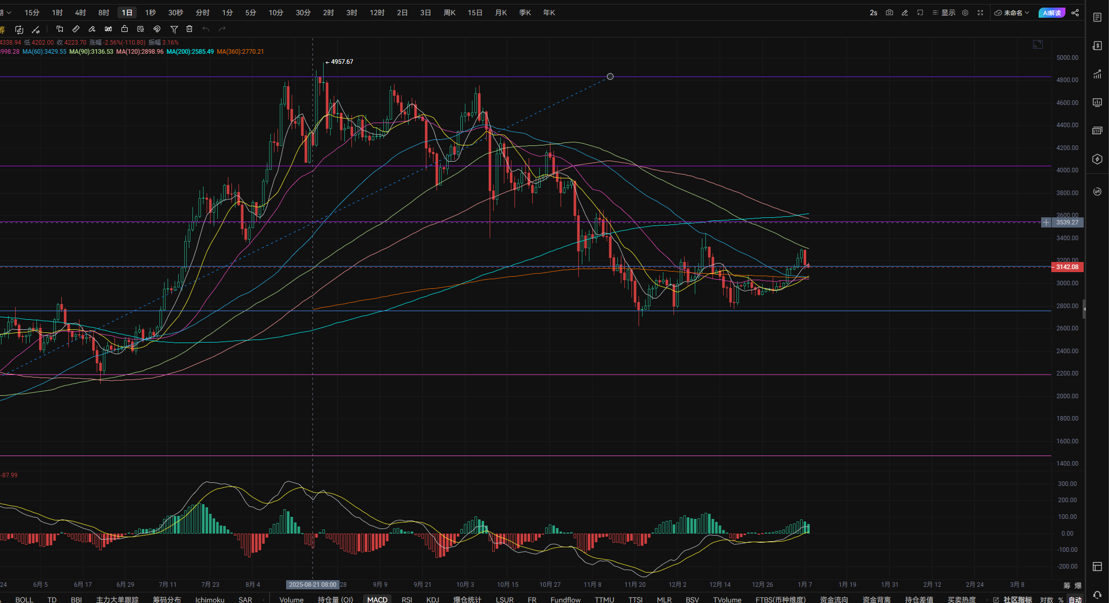Click the trash icon to delete drawings
Screen dimensions: 1109x603
point(189,29)
